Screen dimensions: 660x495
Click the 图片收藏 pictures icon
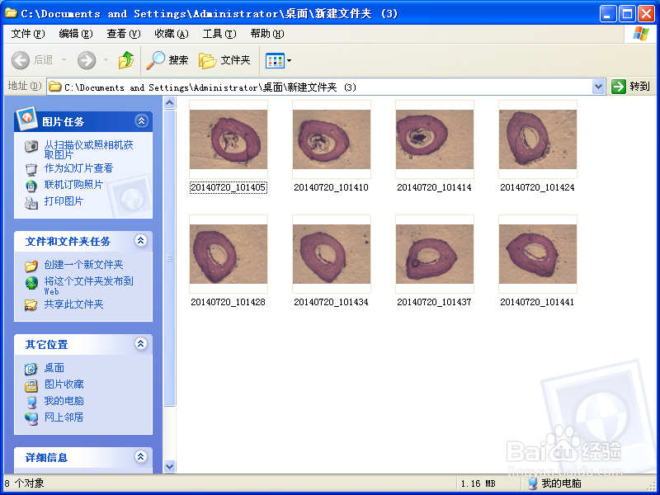[31, 385]
